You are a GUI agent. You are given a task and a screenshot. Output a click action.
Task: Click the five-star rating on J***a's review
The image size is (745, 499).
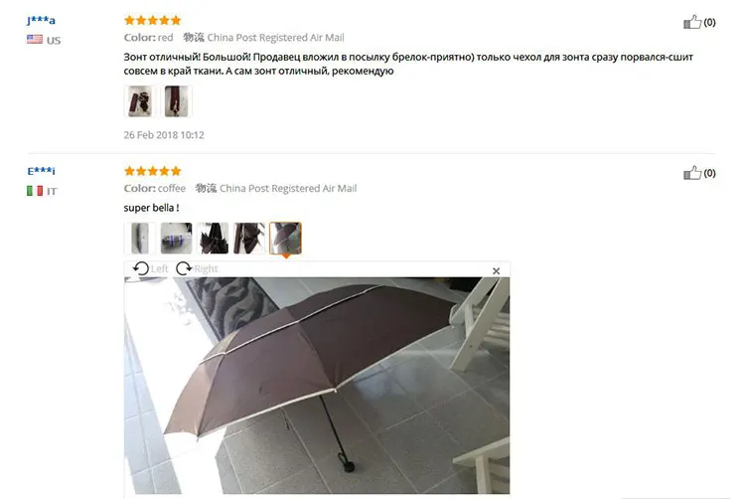[x=153, y=20]
